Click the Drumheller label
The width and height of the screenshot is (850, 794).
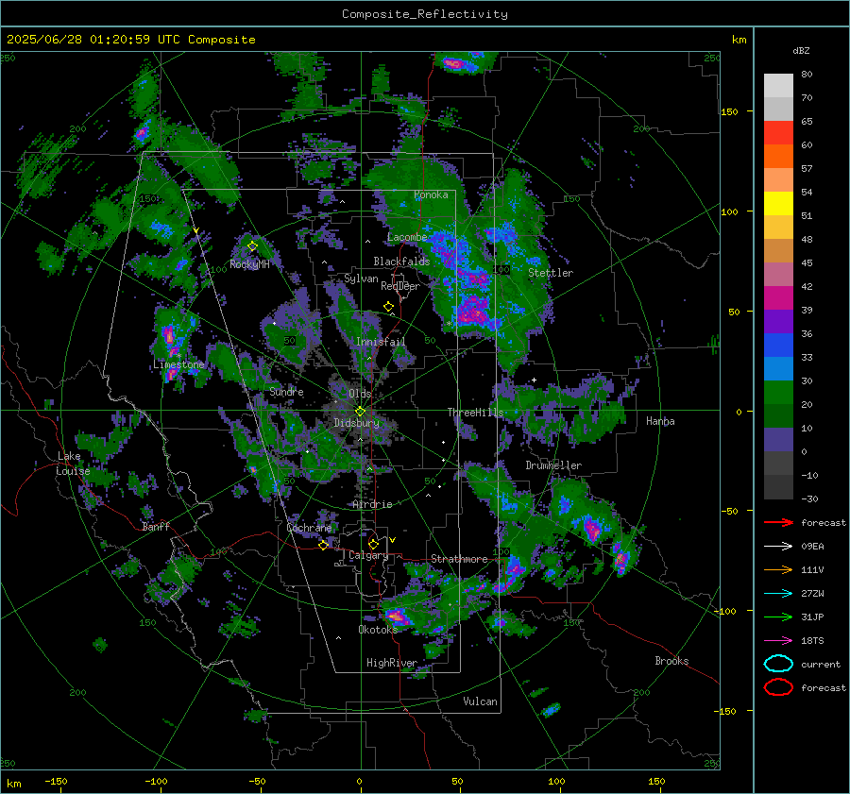pyautogui.click(x=553, y=465)
